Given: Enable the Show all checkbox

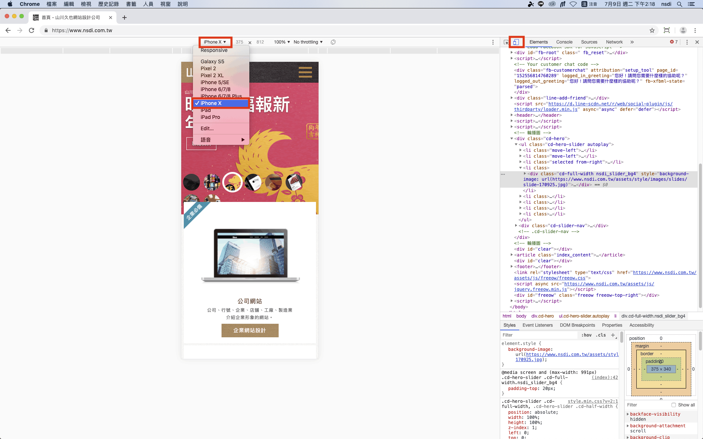Looking at the screenshot, I should (x=673, y=405).
